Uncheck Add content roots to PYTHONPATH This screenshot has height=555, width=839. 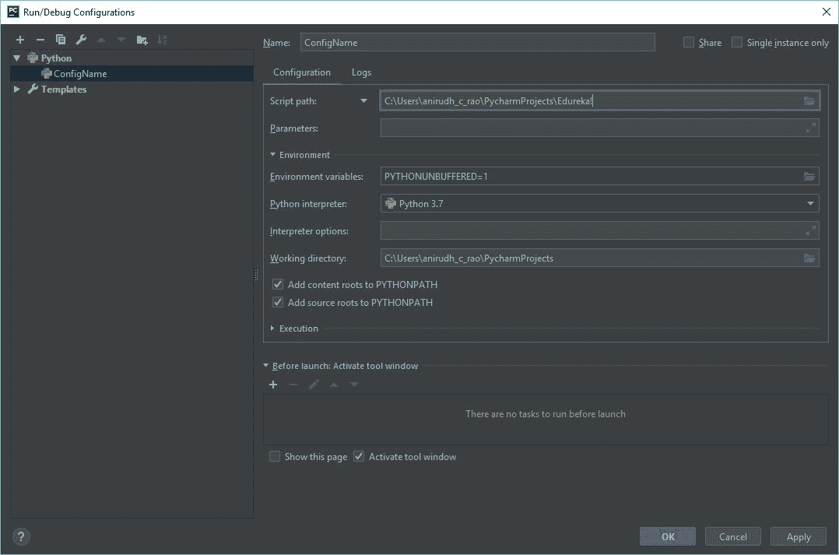tap(278, 284)
